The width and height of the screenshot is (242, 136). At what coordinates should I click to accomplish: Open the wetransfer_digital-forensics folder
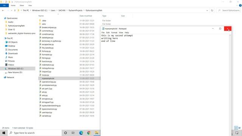pos(22,33)
